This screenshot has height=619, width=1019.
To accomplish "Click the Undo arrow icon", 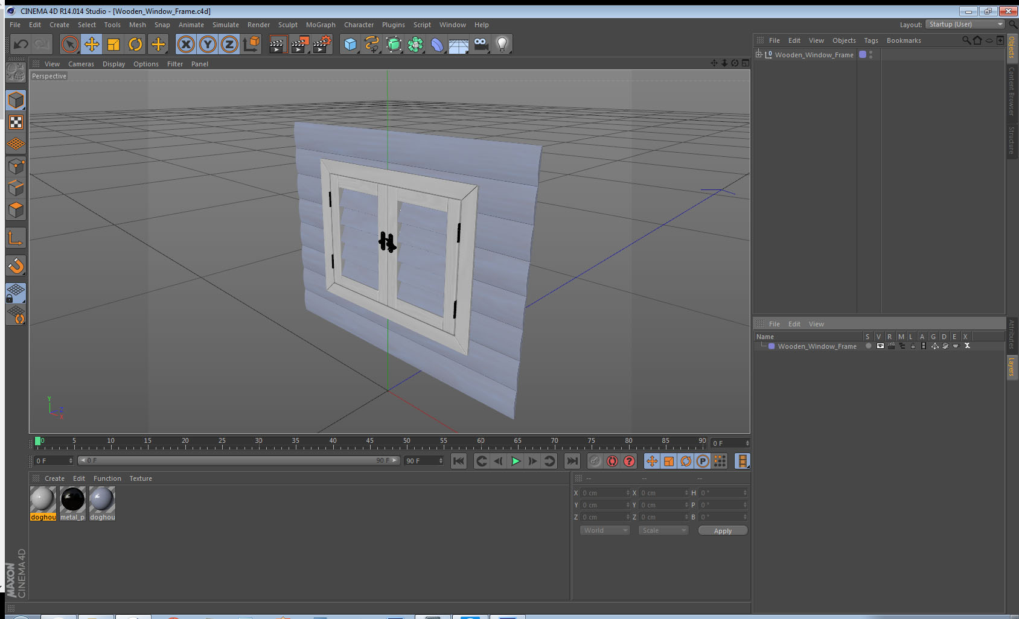I will [x=21, y=44].
